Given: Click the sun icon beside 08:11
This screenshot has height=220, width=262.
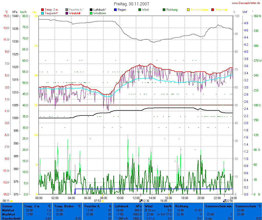Looking at the screenshot, I should (12, 201).
